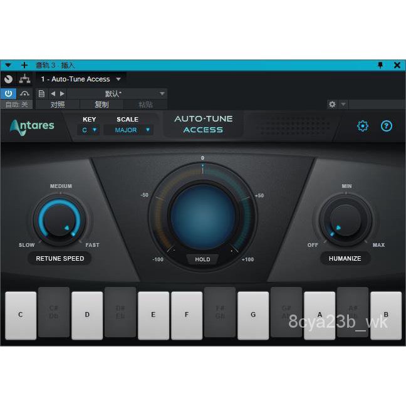The width and height of the screenshot is (406, 406).
Task: Click the plus icon in title bar
Action: click(x=24, y=65)
